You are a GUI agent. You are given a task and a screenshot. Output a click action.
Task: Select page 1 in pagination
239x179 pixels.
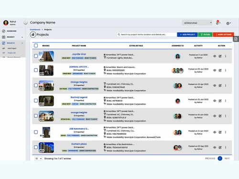(220, 158)
